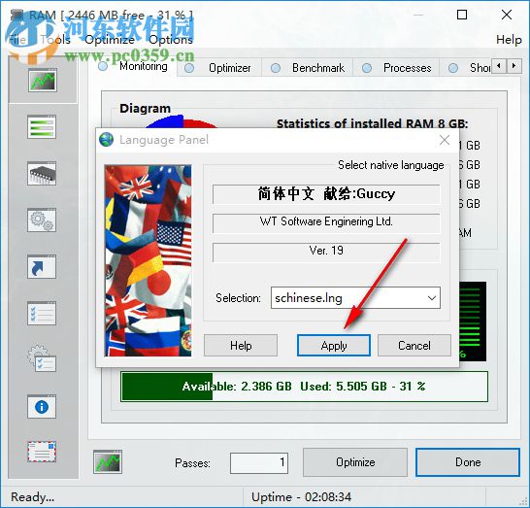Click the flags image in Language Panel
The width and height of the screenshot is (530, 508).
149,260
